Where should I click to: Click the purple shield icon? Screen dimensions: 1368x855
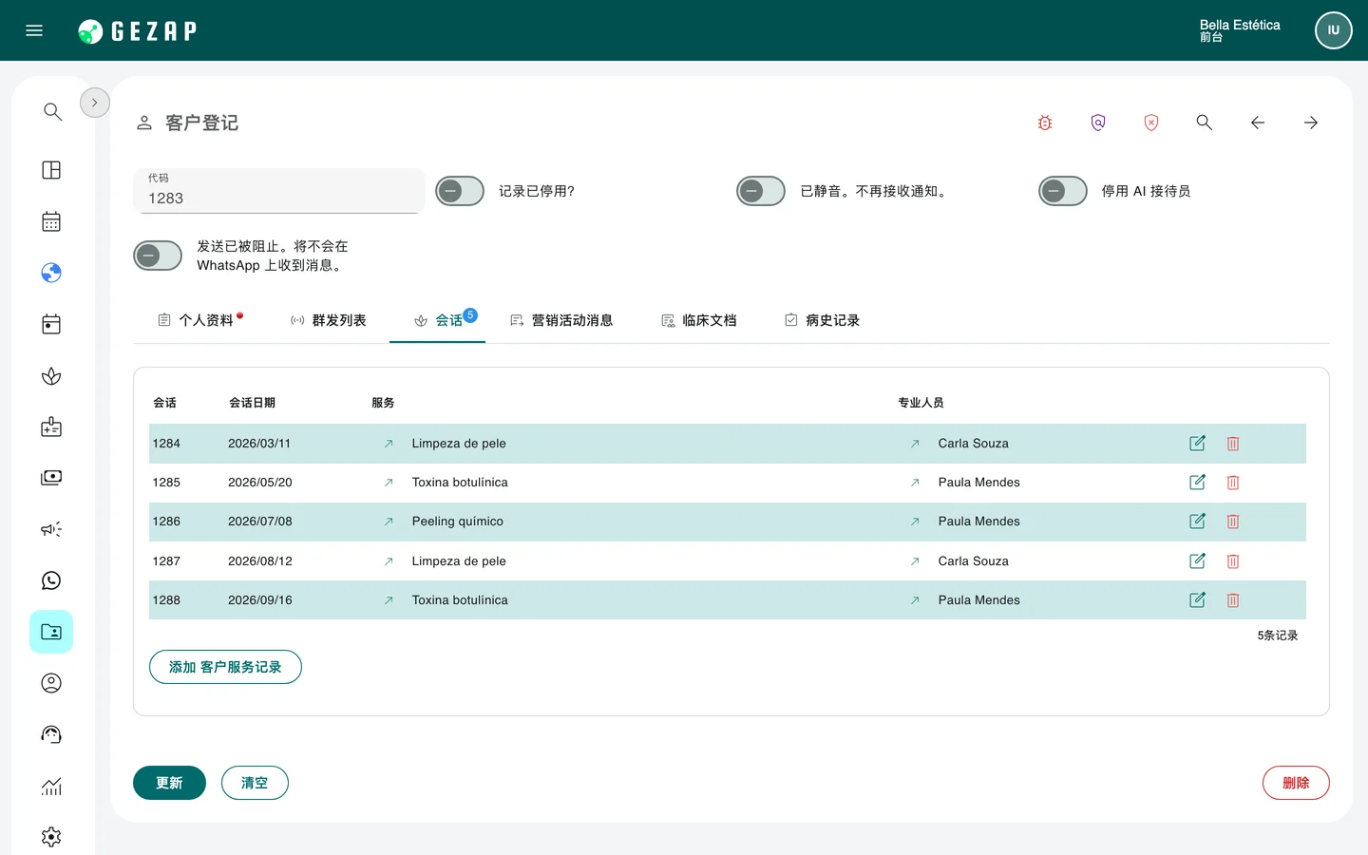point(1098,123)
